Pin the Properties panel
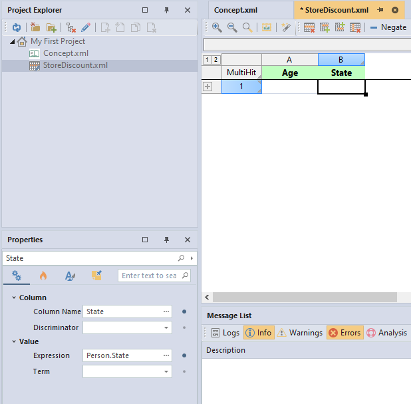Image resolution: width=411 pixels, height=404 pixels. (166, 240)
